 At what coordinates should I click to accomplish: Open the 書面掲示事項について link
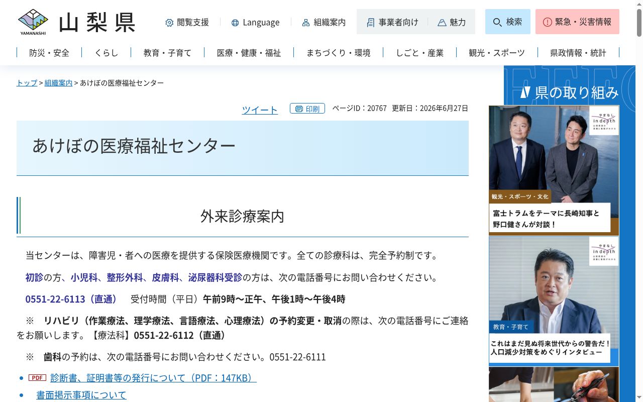[81, 395]
